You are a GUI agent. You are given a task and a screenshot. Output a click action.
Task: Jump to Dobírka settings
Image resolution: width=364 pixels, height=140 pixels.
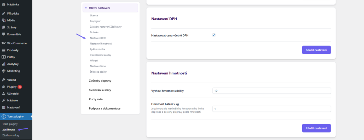click(x=94, y=32)
